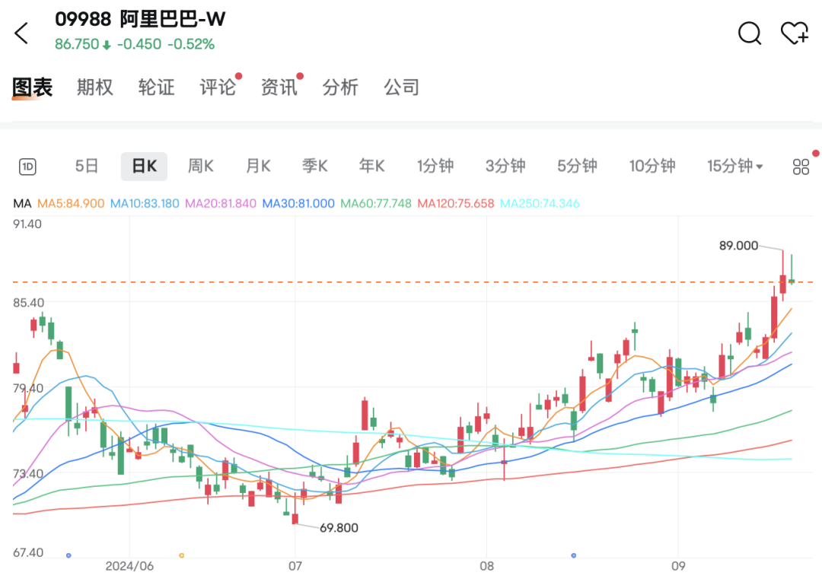
Task: Click the MA20:81.840 value
Action: 221,203
